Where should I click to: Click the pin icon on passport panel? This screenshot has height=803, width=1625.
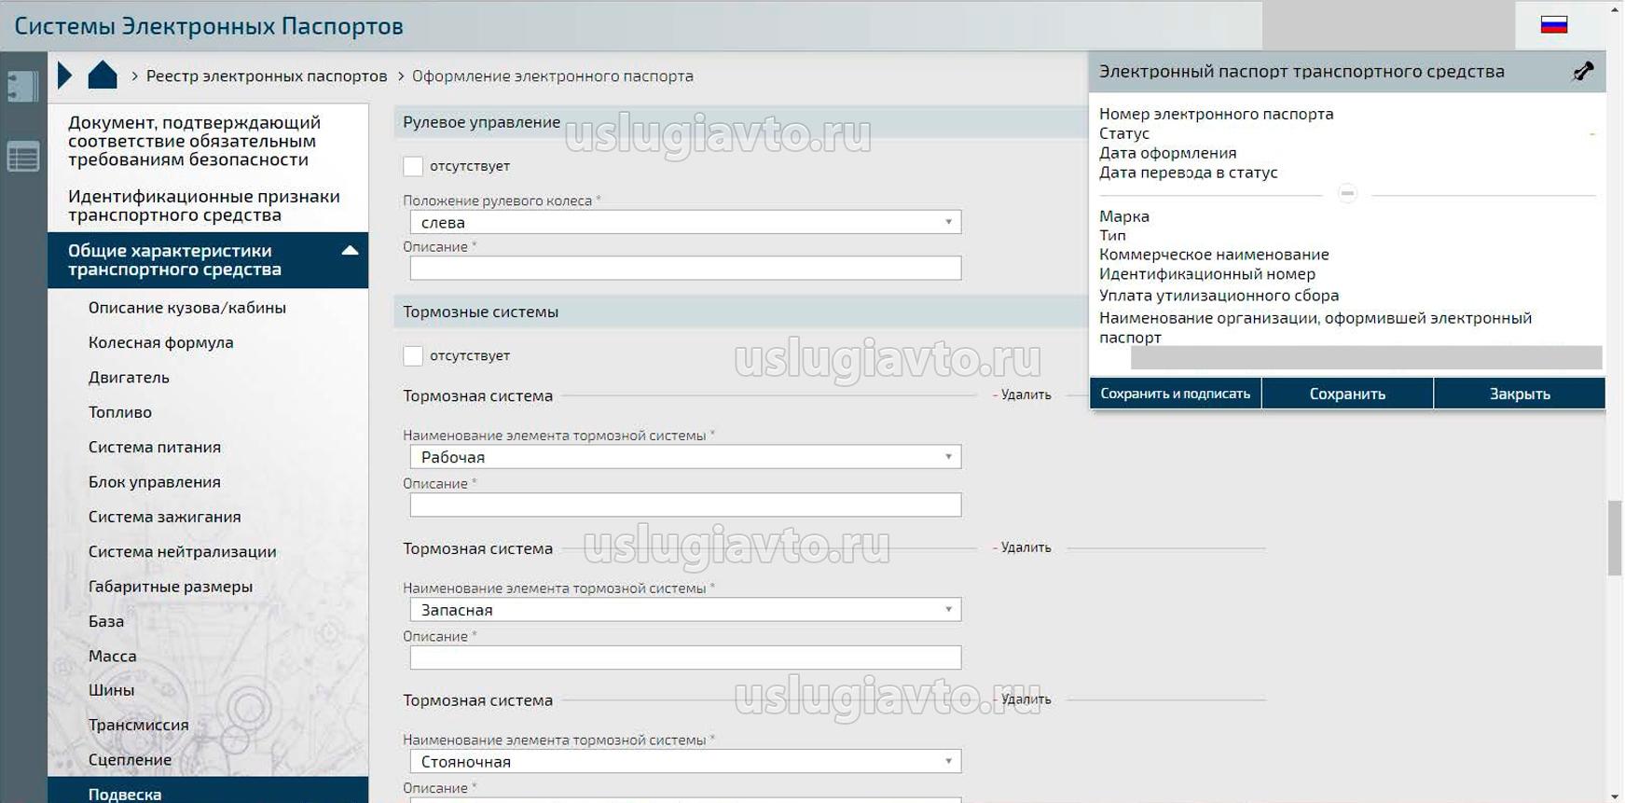pos(1582,72)
